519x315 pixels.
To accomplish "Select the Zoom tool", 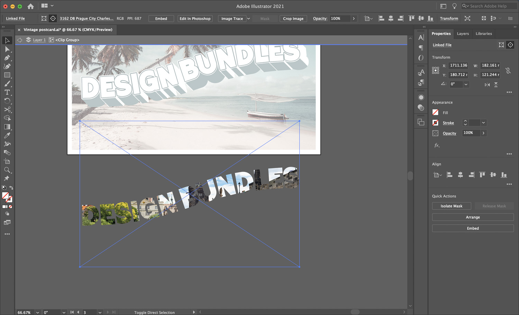I will [x=7, y=170].
